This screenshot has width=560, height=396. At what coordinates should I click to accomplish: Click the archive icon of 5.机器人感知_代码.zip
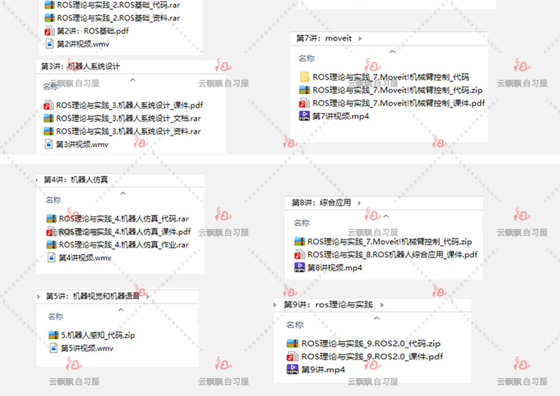coord(54,335)
